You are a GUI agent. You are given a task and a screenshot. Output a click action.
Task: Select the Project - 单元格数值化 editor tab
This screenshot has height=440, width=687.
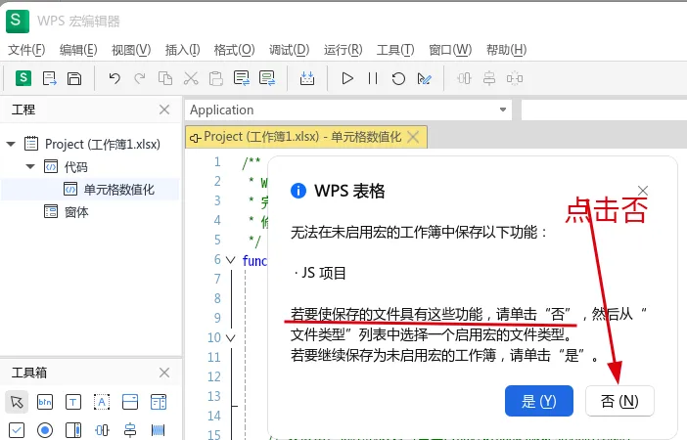[302, 137]
